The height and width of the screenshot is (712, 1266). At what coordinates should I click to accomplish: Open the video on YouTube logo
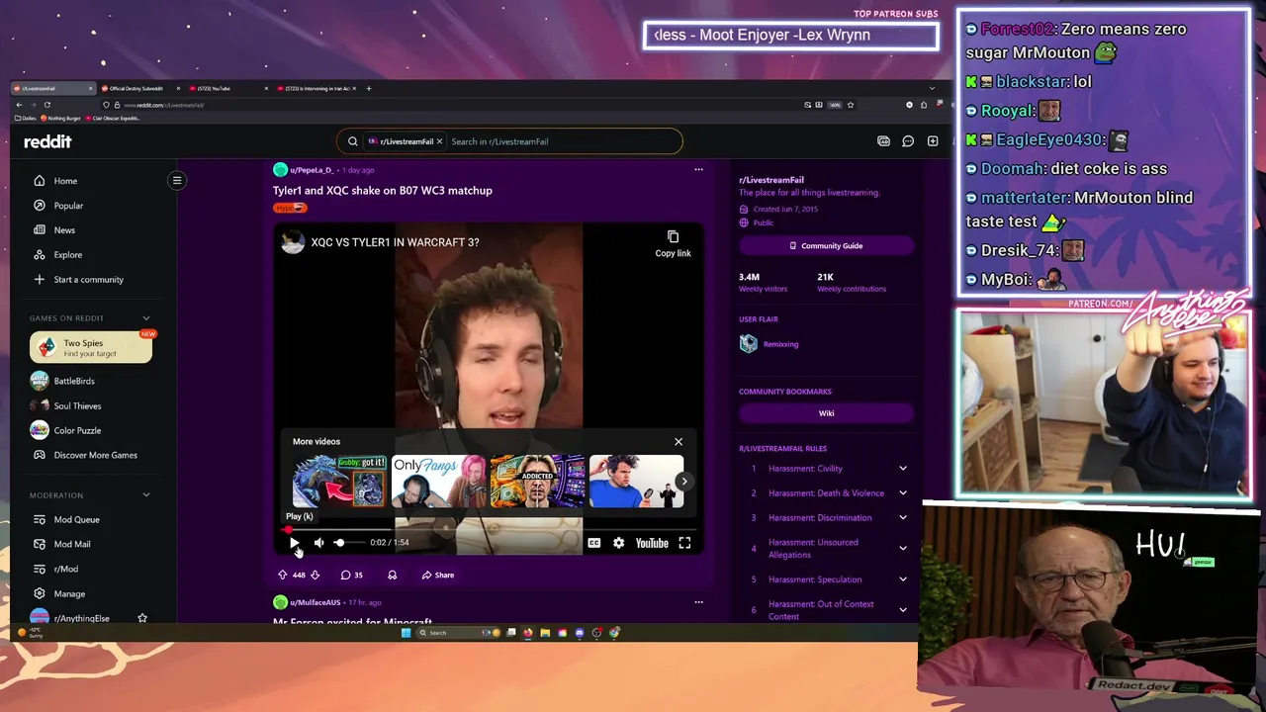652,543
